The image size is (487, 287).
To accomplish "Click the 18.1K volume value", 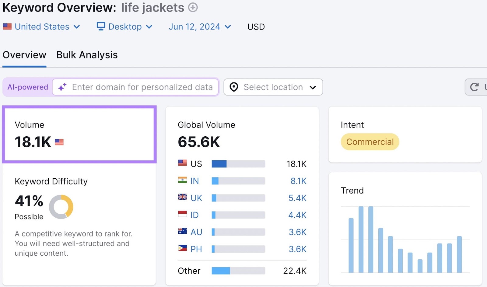I will pyautogui.click(x=33, y=142).
